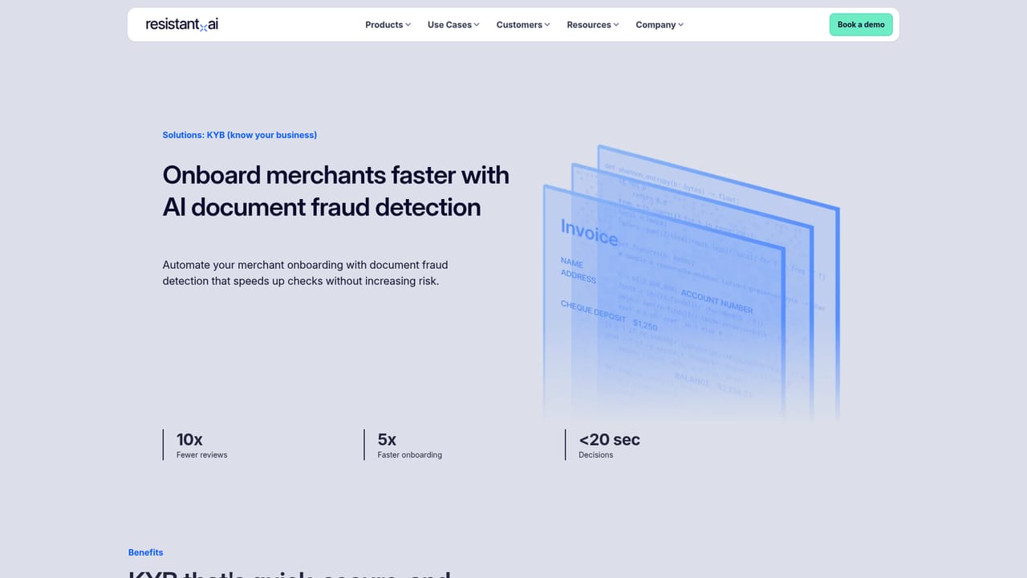
Task: Expand the Company chevron arrow
Action: (681, 25)
